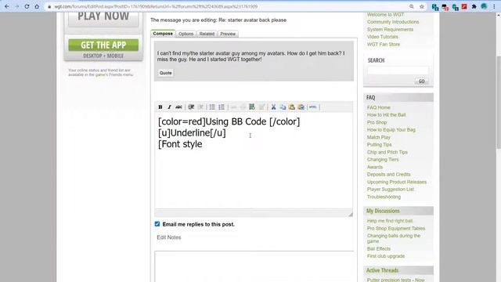The width and height of the screenshot is (501, 282).
Task: Open 'First club upgrade' discussion
Action: 386,256
